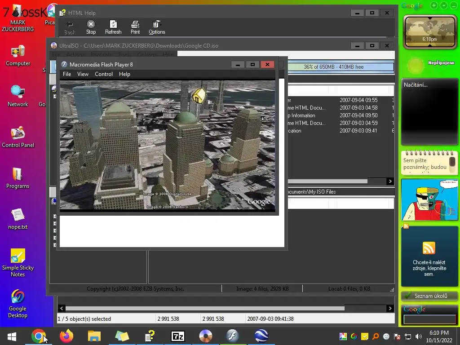Launch the Google Desktop shortcut icon

coord(18,304)
